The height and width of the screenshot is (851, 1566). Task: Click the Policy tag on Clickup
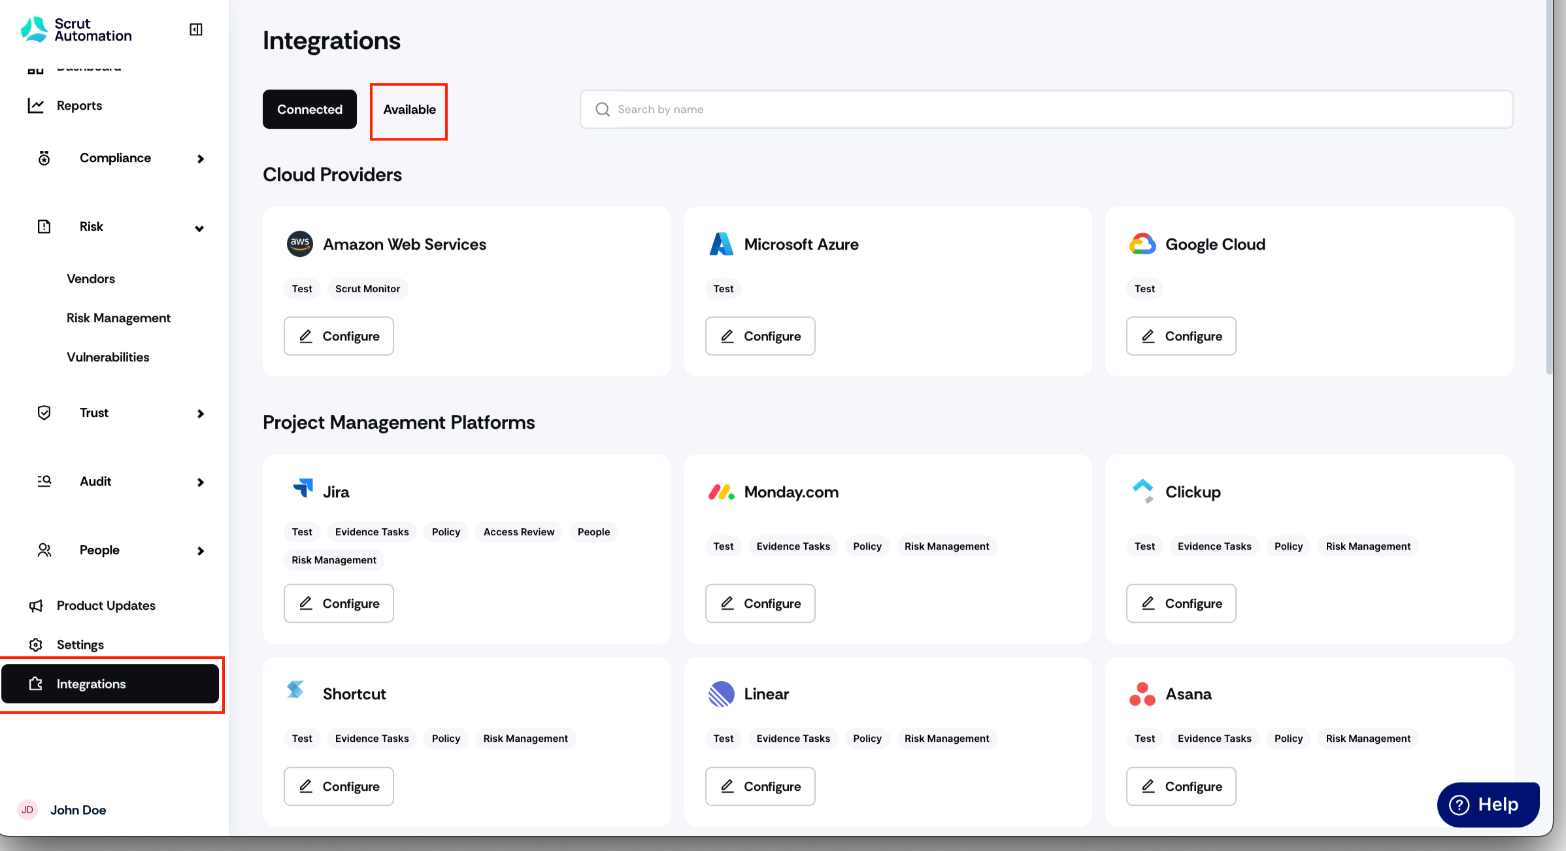tap(1288, 546)
